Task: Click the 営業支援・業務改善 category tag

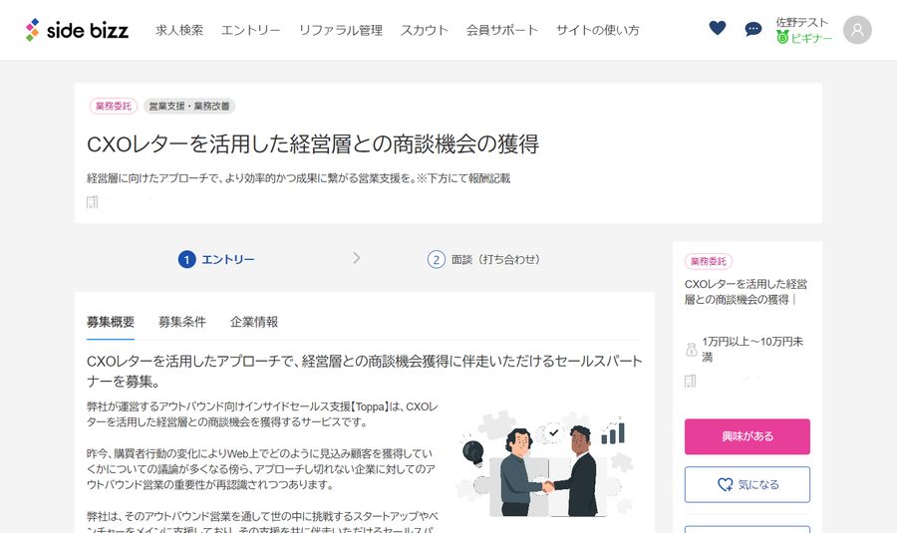Action: pos(189,106)
